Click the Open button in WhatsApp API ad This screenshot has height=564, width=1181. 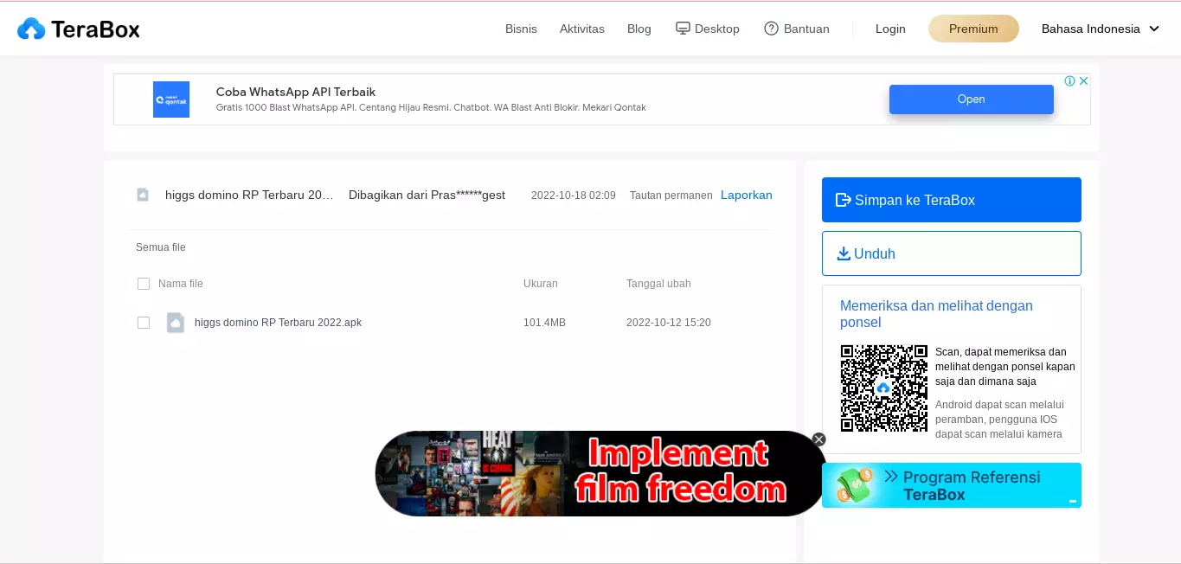971,99
